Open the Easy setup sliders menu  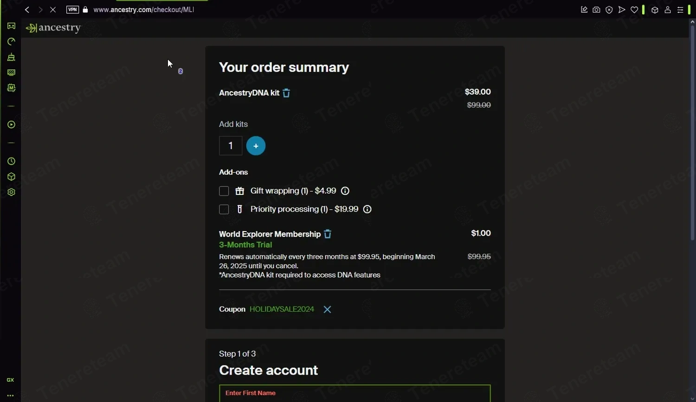coord(680,10)
